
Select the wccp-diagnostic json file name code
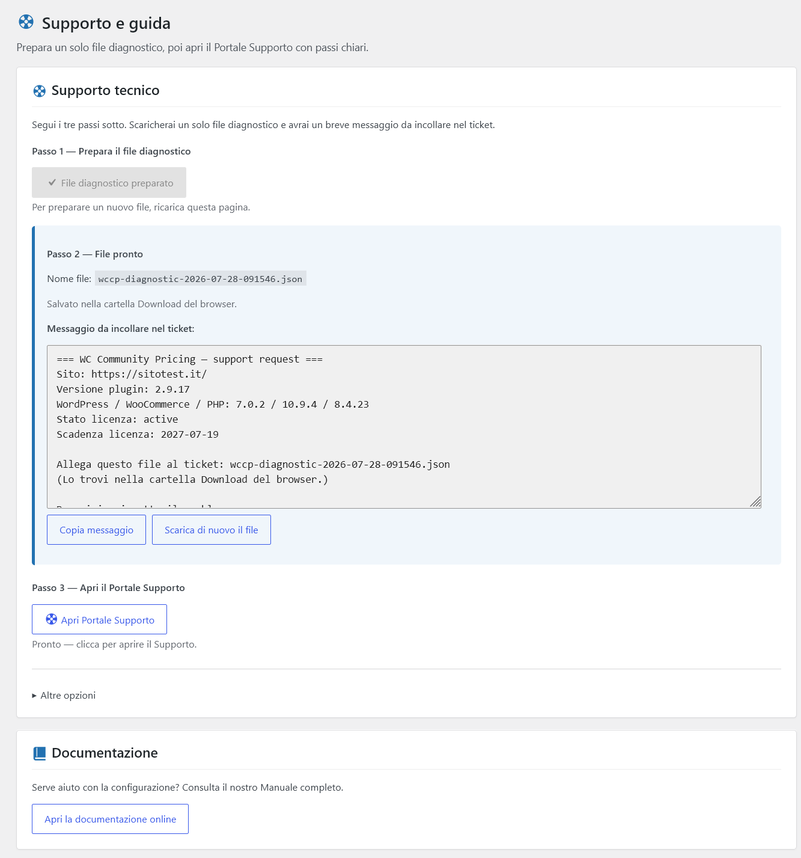[x=200, y=278]
